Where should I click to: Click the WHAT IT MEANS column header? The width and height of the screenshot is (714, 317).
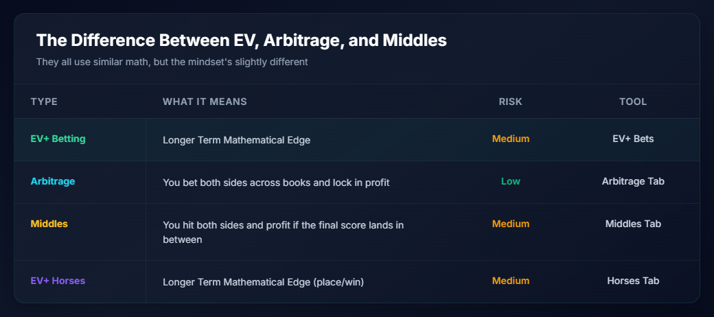point(205,102)
